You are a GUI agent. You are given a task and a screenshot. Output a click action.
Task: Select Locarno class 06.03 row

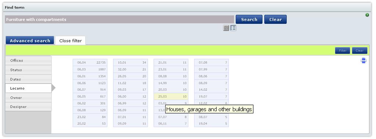90,69
